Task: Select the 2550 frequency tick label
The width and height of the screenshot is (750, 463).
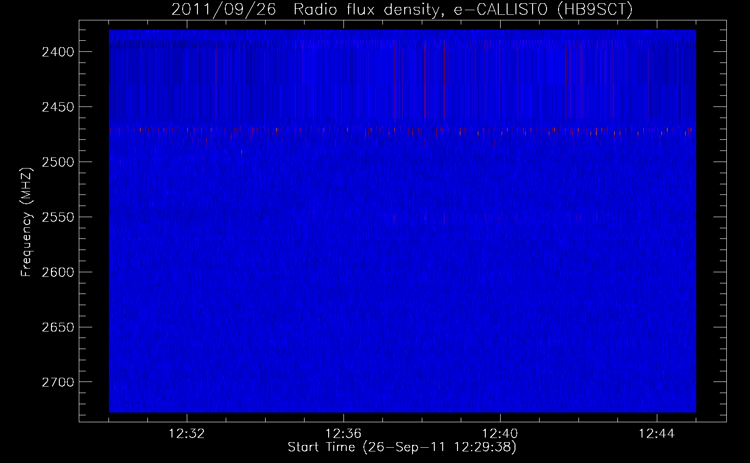Action: pyautogui.click(x=58, y=217)
